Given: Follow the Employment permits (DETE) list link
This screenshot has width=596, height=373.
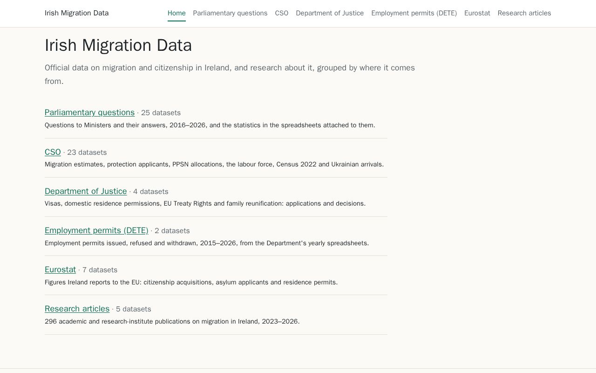Looking at the screenshot, I should coord(96,230).
